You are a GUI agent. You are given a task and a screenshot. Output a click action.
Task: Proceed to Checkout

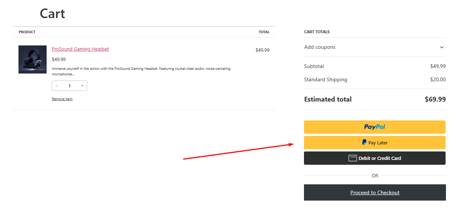pos(375,192)
